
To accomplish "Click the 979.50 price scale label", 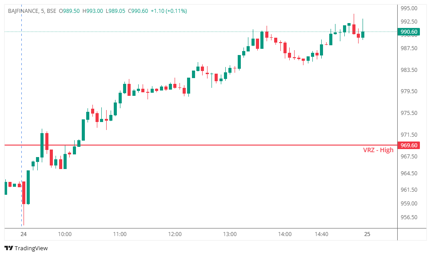I will coord(409,91).
